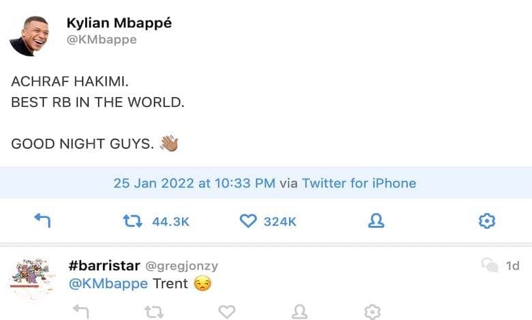Retweet the Achraf Hakimi tweet
This screenshot has height=320, width=532.
click(132, 221)
